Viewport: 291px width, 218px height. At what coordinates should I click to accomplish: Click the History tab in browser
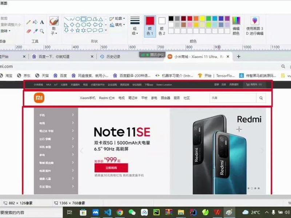(x=113, y=57)
